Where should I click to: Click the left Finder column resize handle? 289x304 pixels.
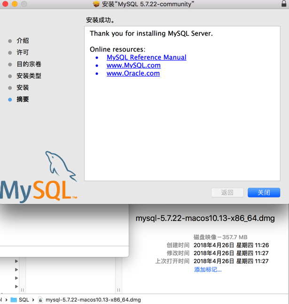[23, 290]
